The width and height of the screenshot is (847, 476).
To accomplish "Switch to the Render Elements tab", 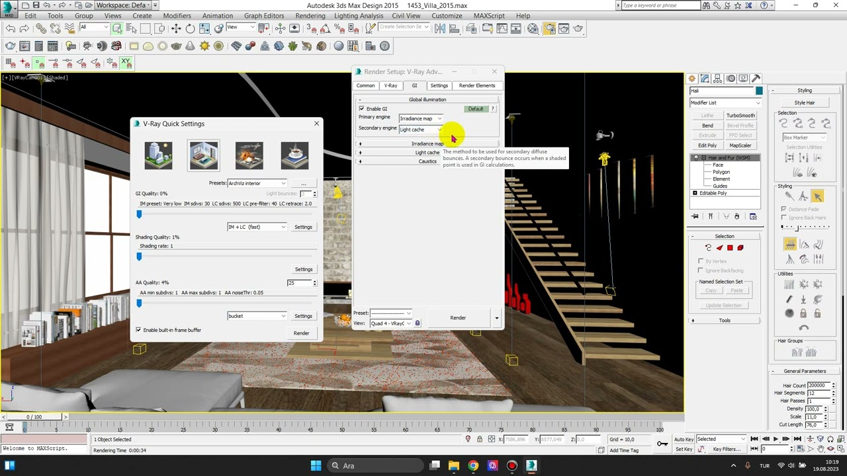I will click(477, 85).
